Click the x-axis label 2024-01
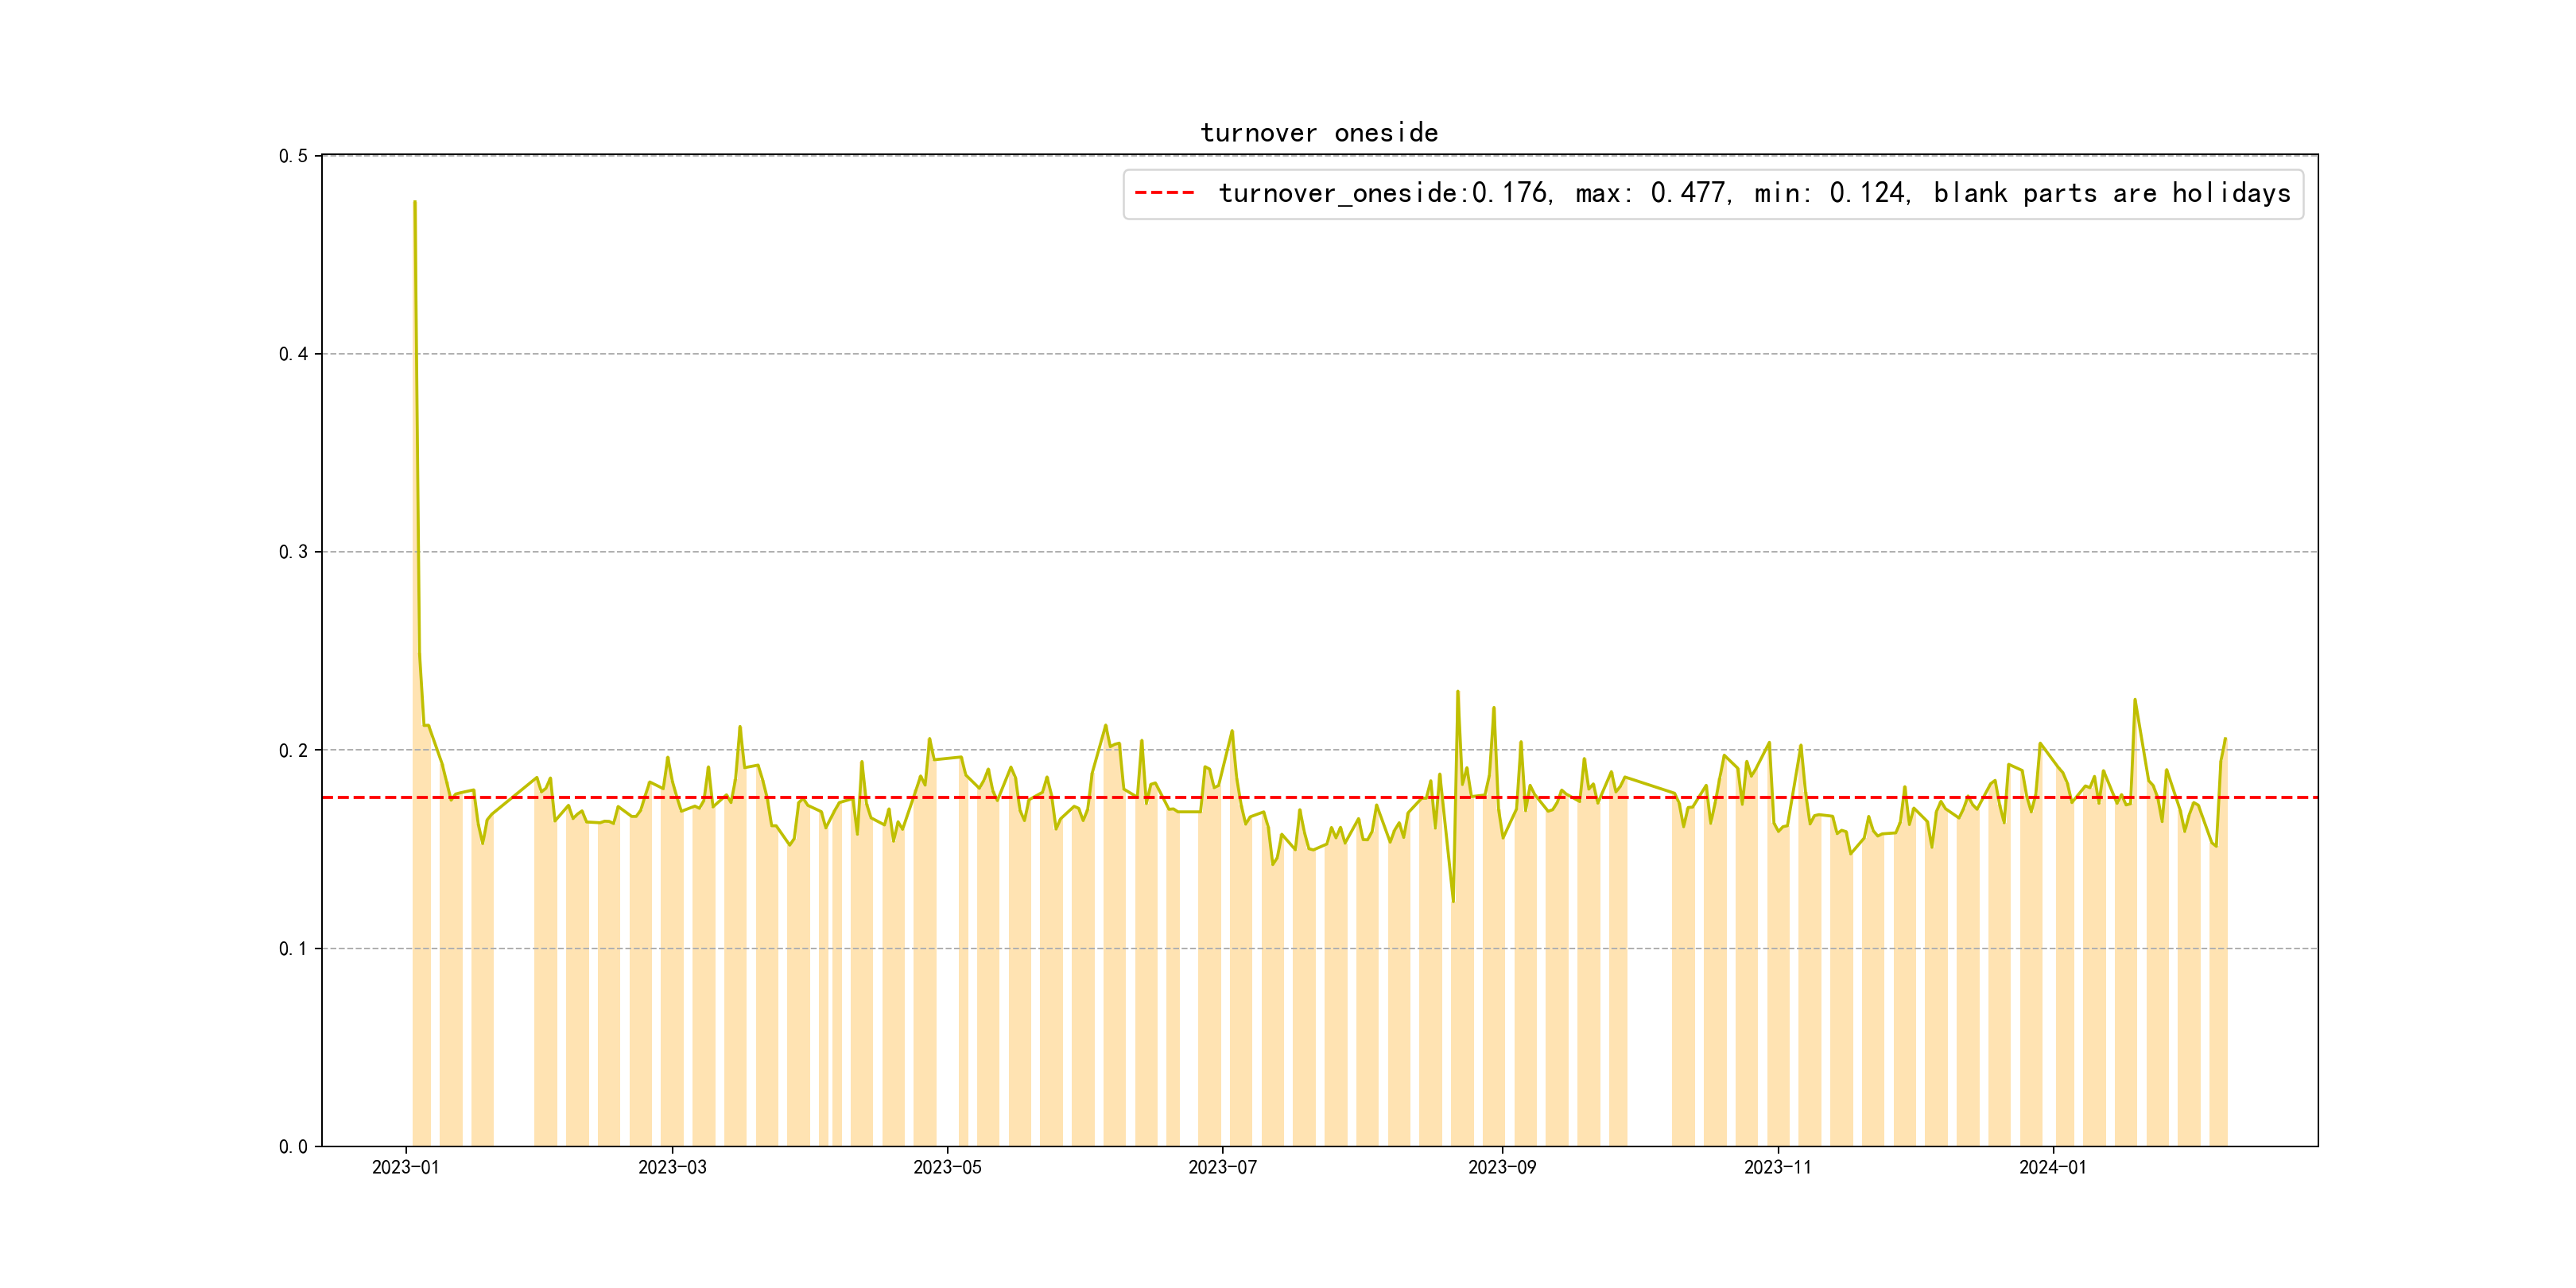 pyautogui.click(x=2052, y=1167)
